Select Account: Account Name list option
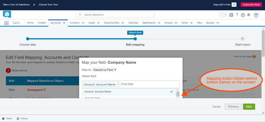Viewport: 265px width, 122px height. (129, 92)
